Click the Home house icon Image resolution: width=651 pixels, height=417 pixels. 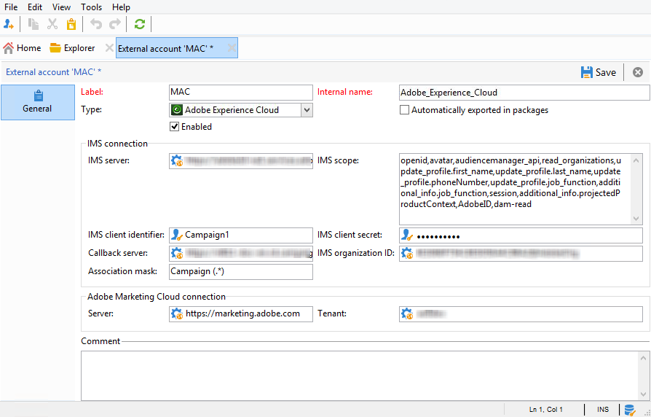(x=8, y=48)
